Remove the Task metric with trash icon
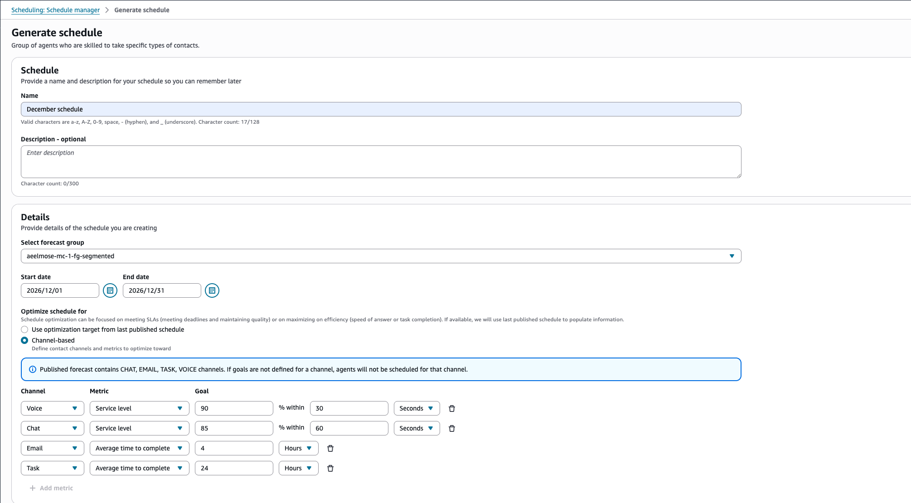 pyautogui.click(x=330, y=468)
